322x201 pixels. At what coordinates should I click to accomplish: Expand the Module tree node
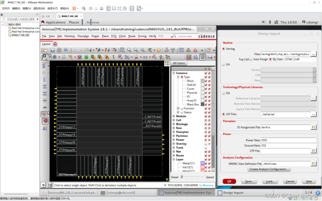tap(174, 116)
